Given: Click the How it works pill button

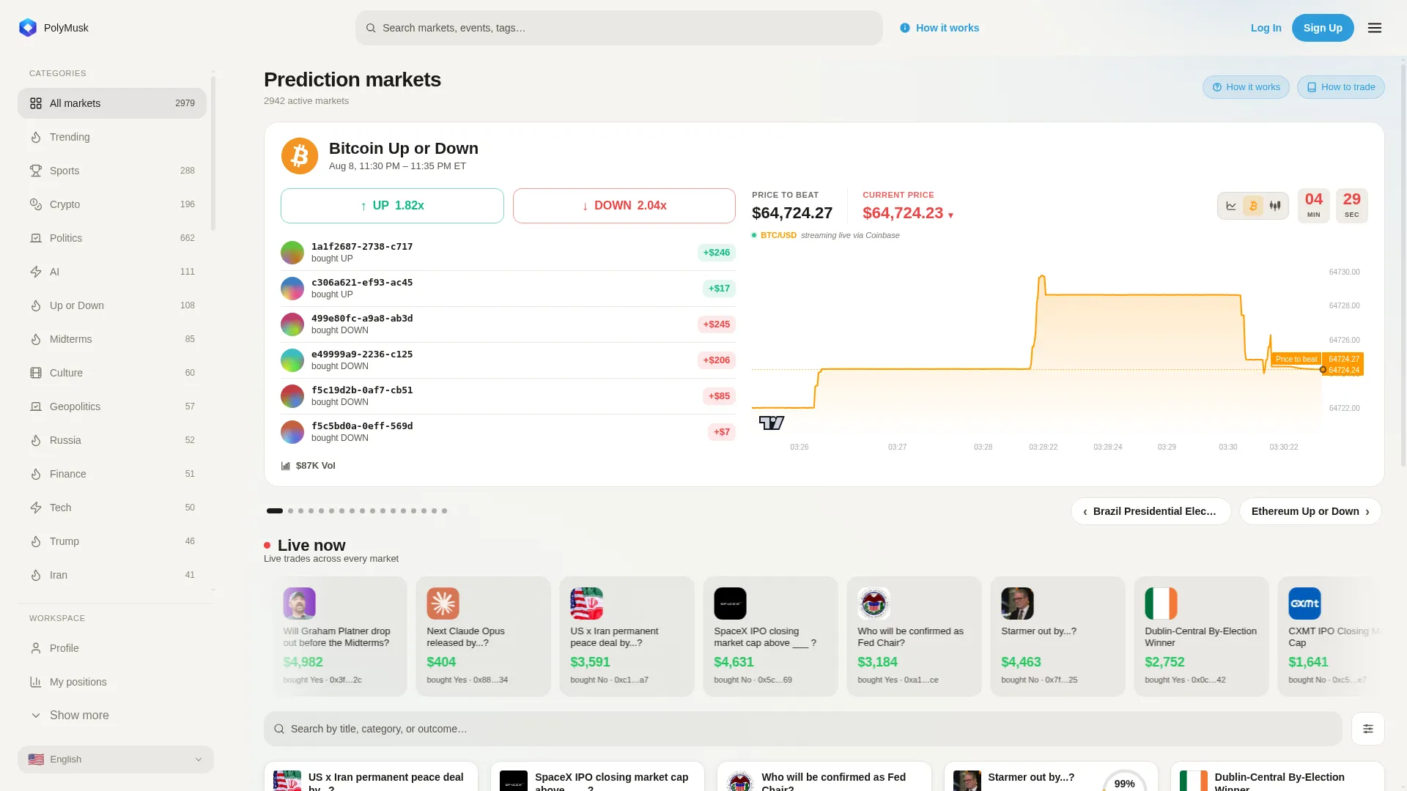Looking at the screenshot, I should tap(1246, 87).
